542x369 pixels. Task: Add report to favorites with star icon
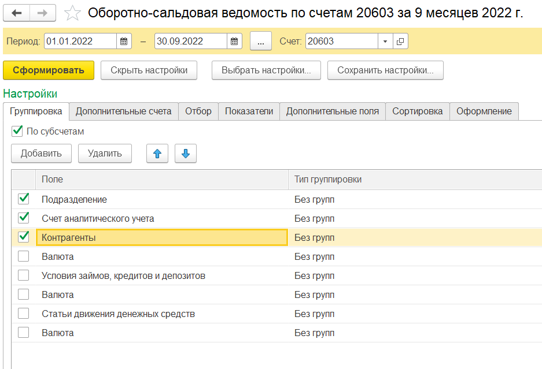pyautogui.click(x=72, y=13)
